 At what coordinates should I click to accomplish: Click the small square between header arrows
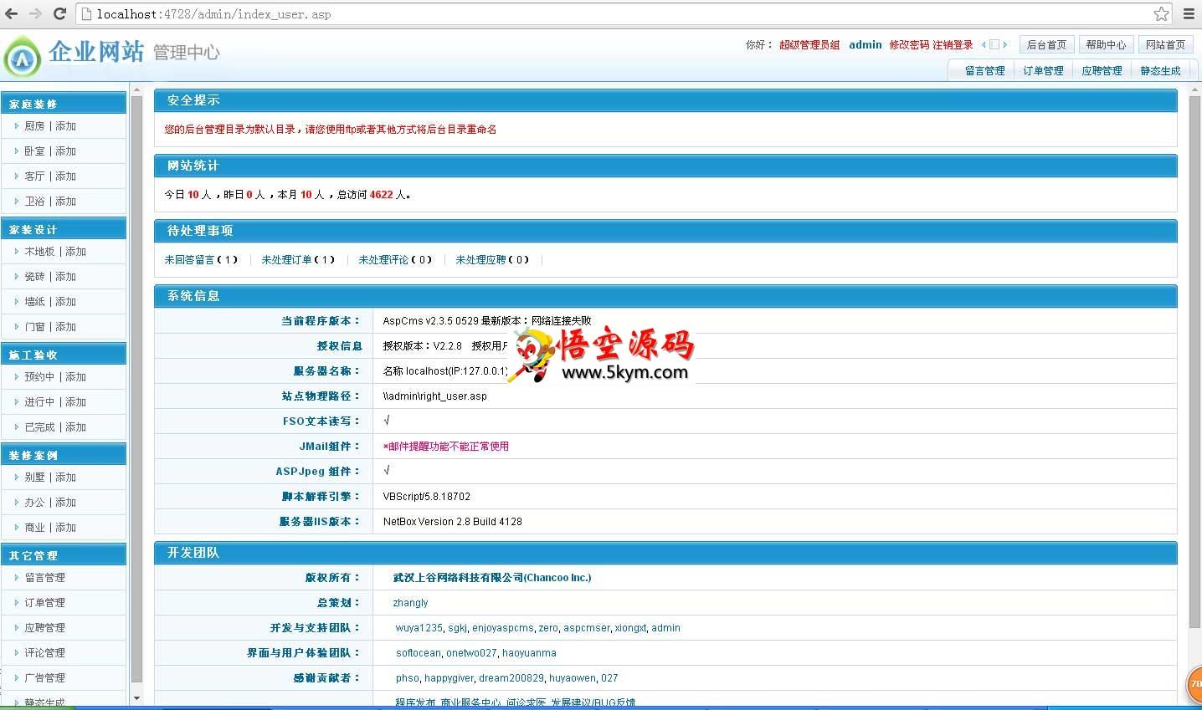[x=994, y=45]
